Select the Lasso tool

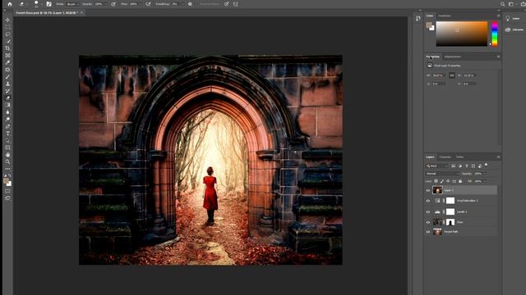click(7, 34)
